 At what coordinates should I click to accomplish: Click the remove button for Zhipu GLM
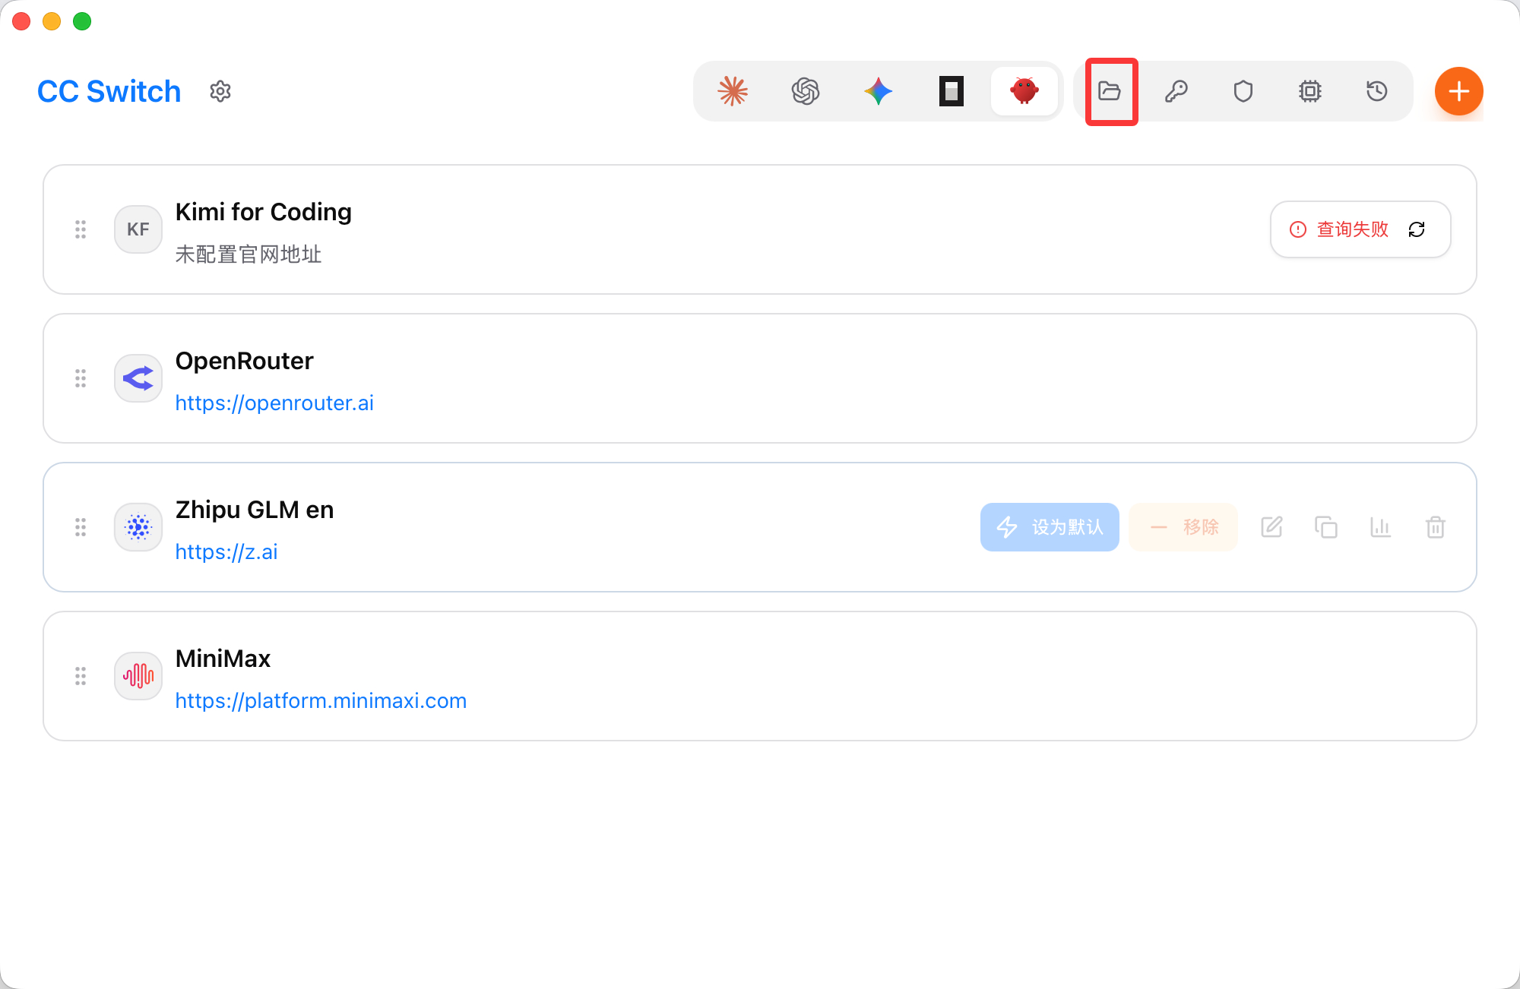tap(1183, 527)
